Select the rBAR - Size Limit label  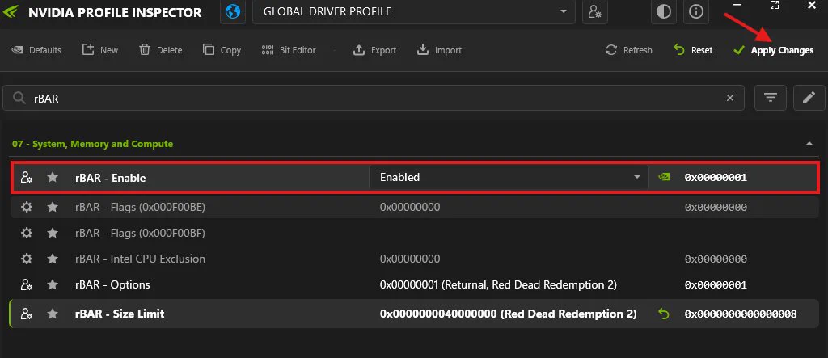tap(120, 314)
